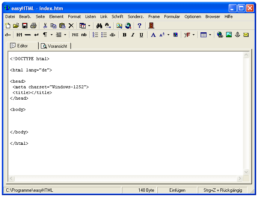Insert non-breaking space nb icon
This screenshot has width=258, height=197.
pyautogui.click(x=84, y=35)
